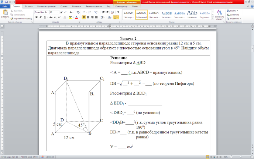
Task: Open the font size dropdown
Action: 54,12
